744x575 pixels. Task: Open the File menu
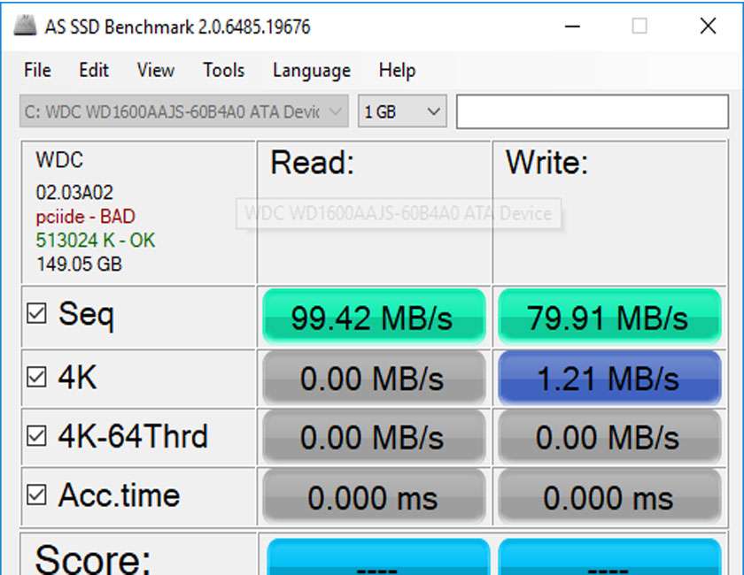pyautogui.click(x=36, y=70)
